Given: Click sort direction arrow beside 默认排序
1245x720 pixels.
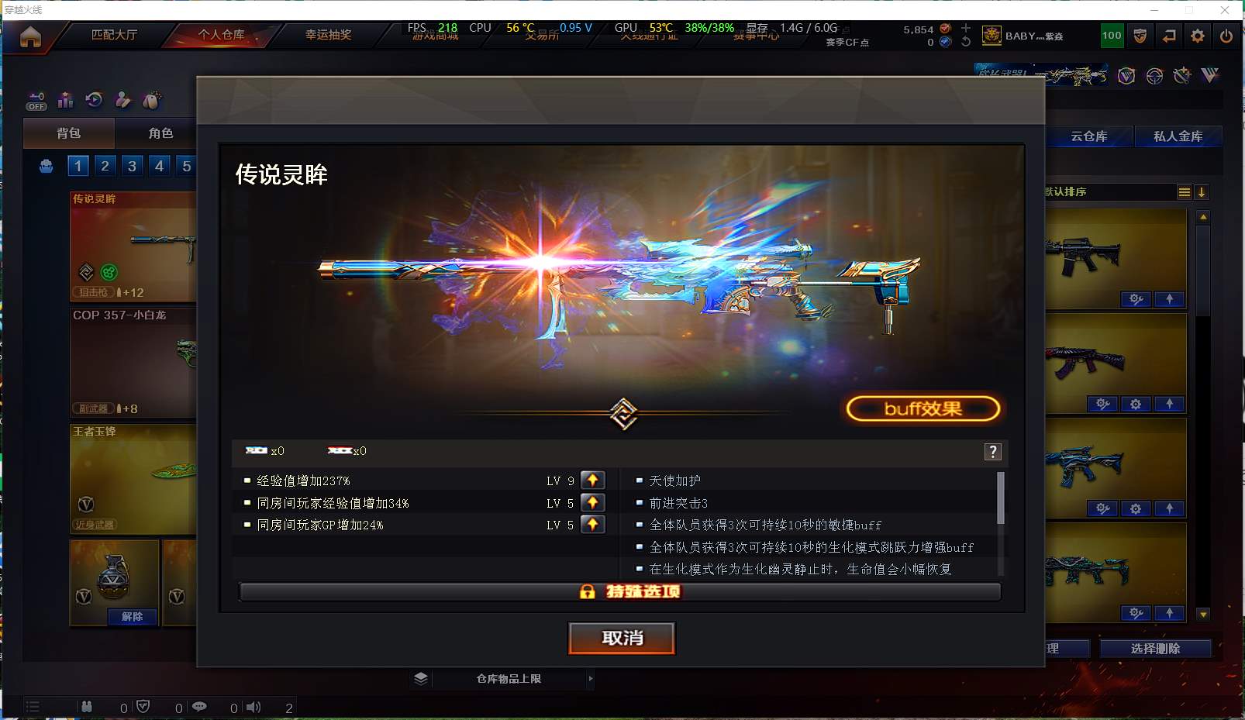Looking at the screenshot, I should click(x=1202, y=192).
